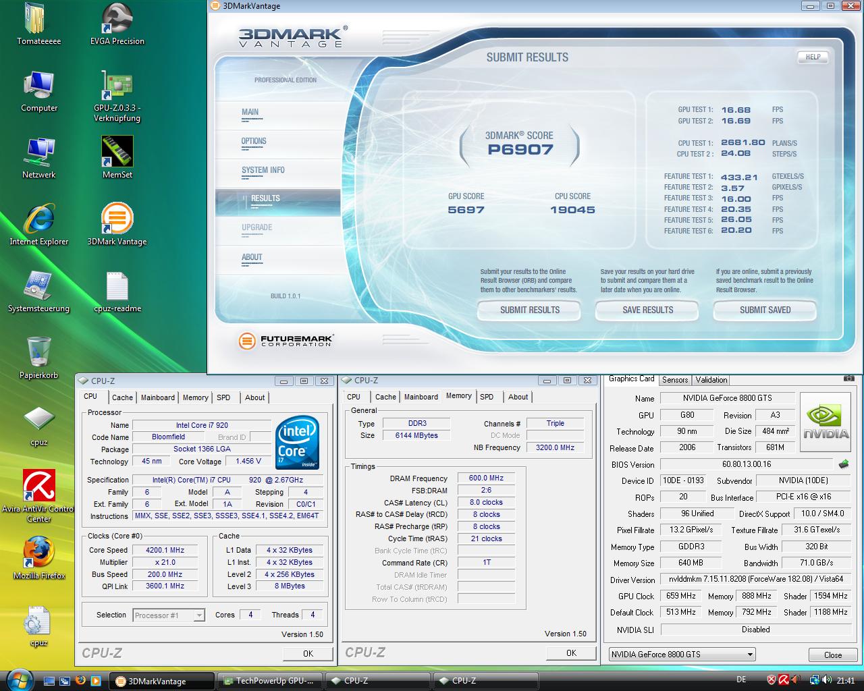Click the Core Speed value 4200.1 MHz
Viewport: 864px width, 691px height.
[x=165, y=550]
